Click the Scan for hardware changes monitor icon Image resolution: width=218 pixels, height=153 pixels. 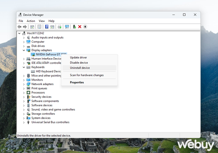[x=67, y=27]
